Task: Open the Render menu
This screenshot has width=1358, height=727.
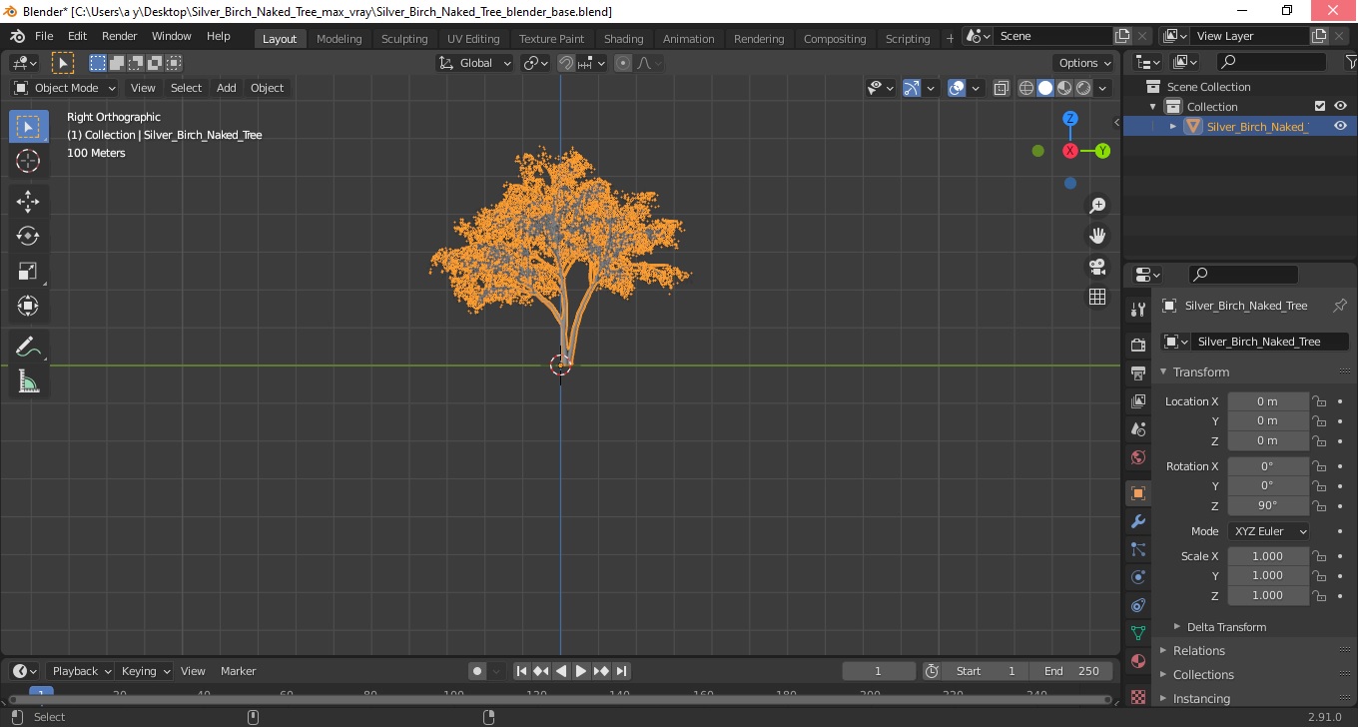Action: 120,36
